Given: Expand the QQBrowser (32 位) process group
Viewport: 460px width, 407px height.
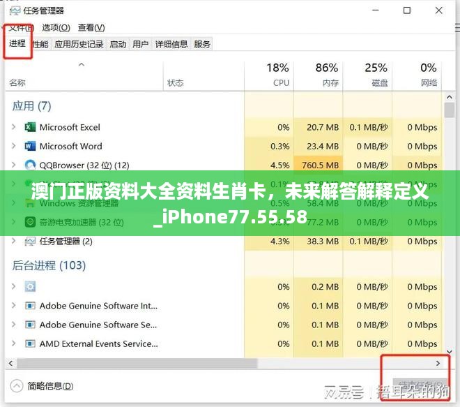Looking at the screenshot, I should pyautogui.click(x=13, y=165).
